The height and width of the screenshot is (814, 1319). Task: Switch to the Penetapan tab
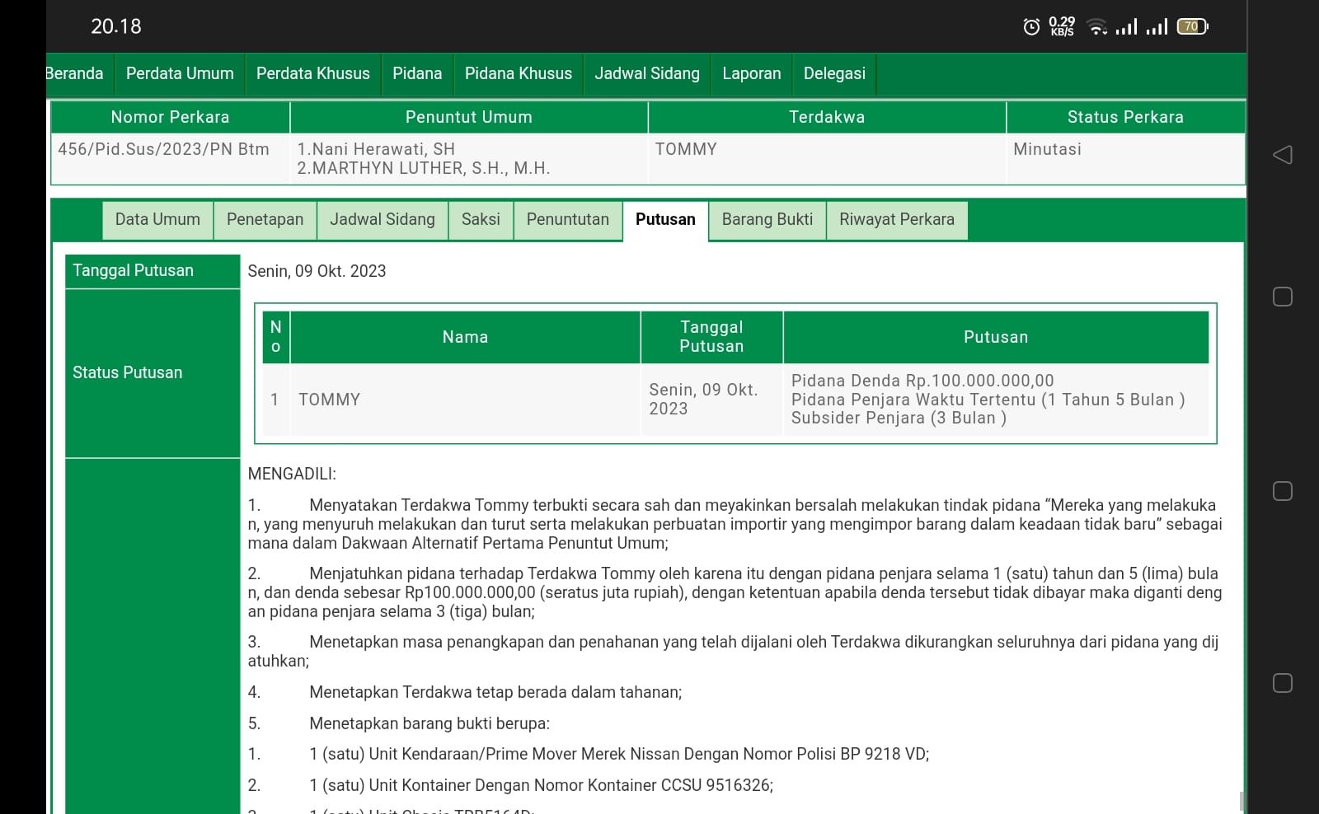coord(265,220)
